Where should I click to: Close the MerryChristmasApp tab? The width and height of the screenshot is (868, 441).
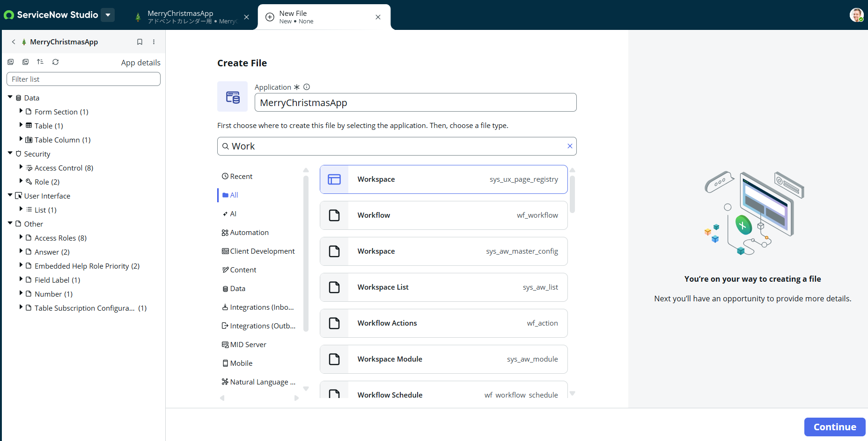point(246,17)
